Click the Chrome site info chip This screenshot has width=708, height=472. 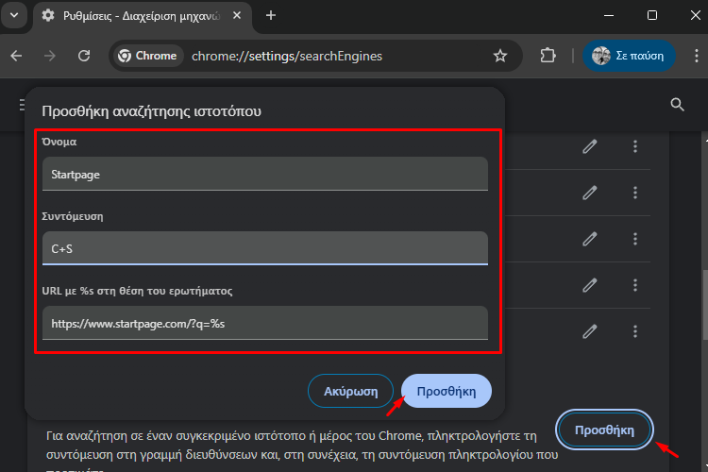[x=148, y=56]
